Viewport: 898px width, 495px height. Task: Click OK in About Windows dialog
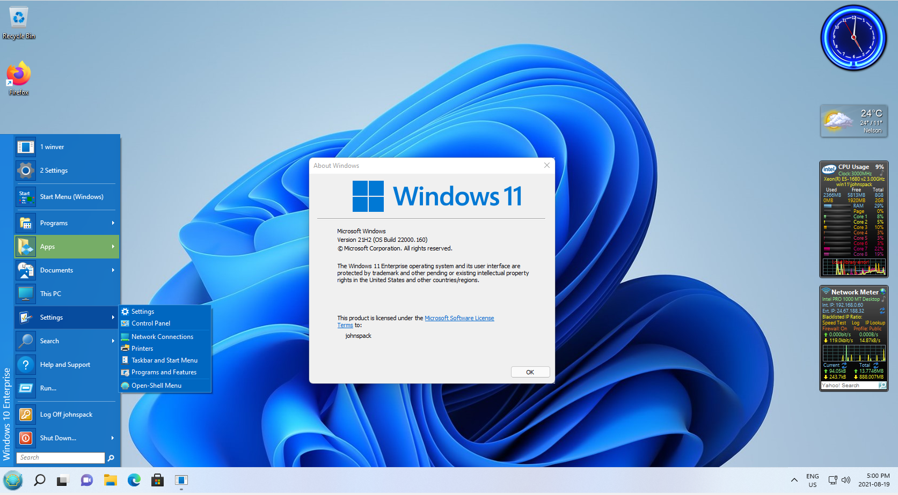(530, 372)
